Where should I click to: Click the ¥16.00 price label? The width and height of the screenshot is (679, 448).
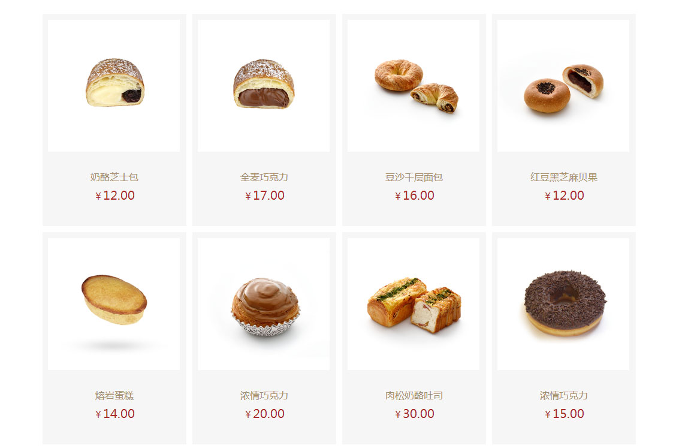click(415, 196)
